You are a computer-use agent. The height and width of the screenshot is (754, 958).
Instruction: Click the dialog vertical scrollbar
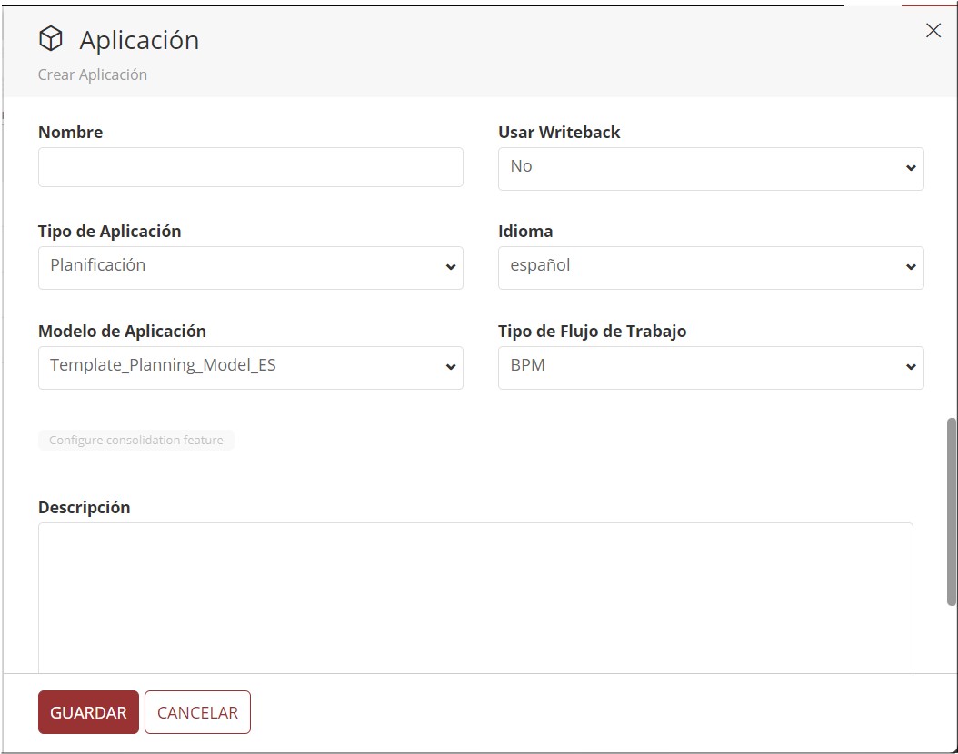(952, 511)
